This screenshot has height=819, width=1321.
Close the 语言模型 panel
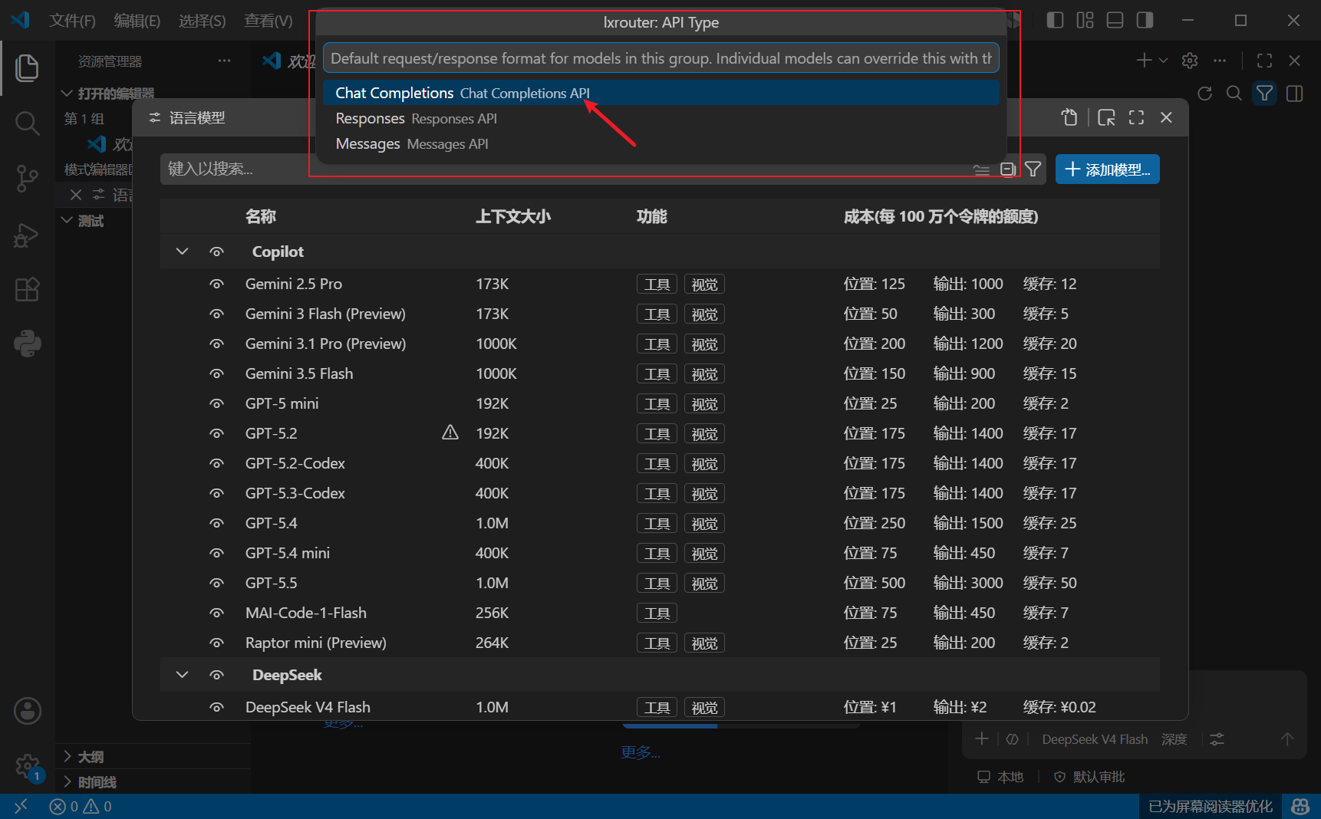[x=1166, y=117]
